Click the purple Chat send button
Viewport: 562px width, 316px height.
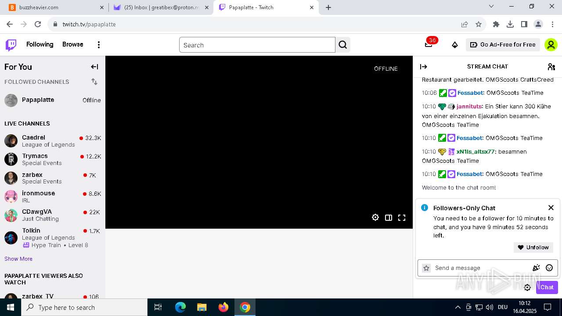[547, 287]
